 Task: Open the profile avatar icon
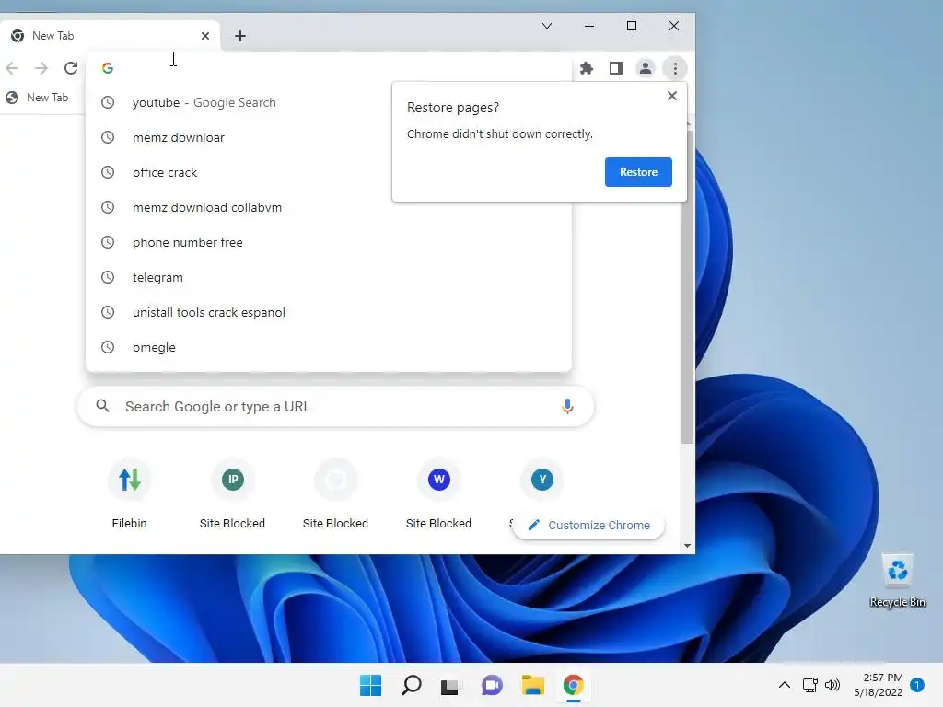click(x=646, y=68)
